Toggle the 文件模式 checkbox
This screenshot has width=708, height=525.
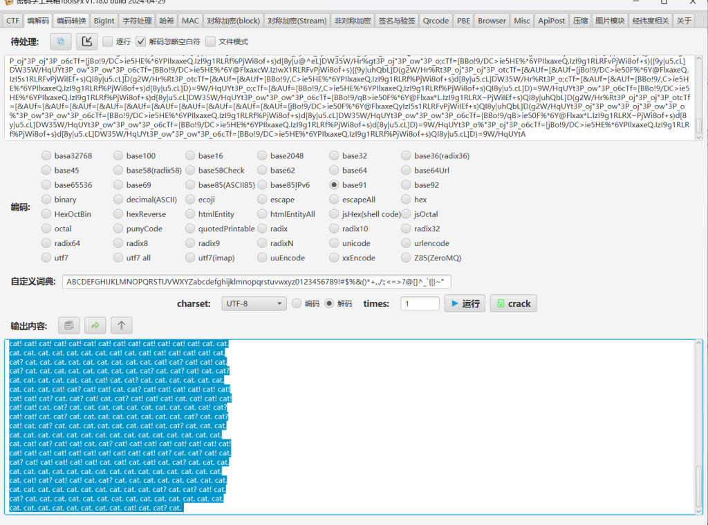[x=211, y=41]
